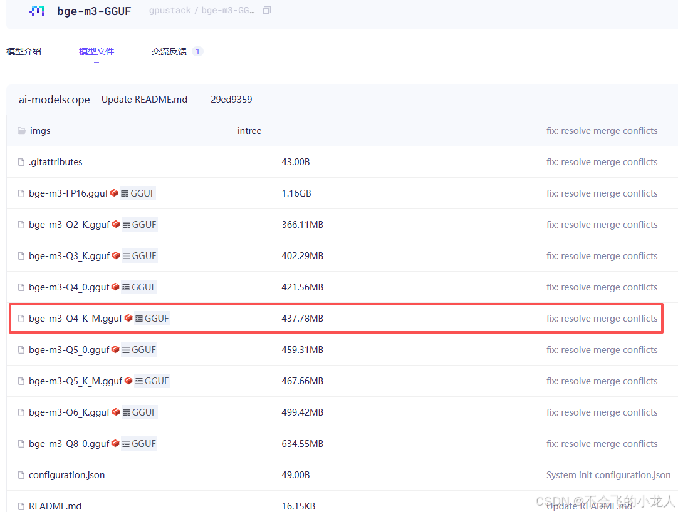Click the GGUF tag on bge-m3-Q6_K.gguf row
678x512 pixels.
139,412
